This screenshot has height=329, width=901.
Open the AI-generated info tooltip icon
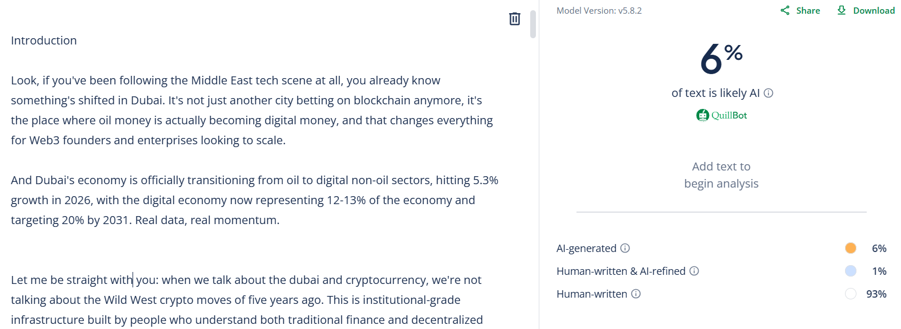(625, 248)
